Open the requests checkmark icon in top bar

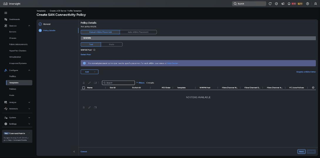(276, 4)
